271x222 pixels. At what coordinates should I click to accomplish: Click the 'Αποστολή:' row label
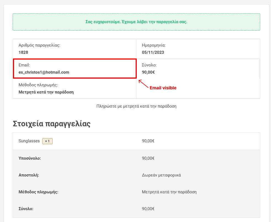pos(29,175)
